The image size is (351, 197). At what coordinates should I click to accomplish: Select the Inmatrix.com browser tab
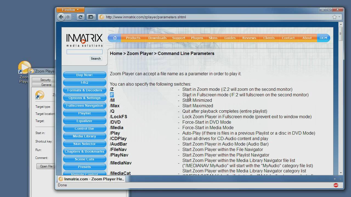[x=92, y=179]
